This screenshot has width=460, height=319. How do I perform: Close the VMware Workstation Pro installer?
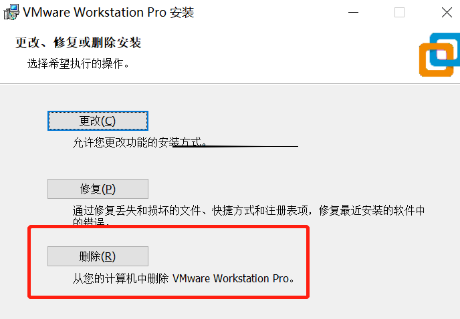[447, 12]
